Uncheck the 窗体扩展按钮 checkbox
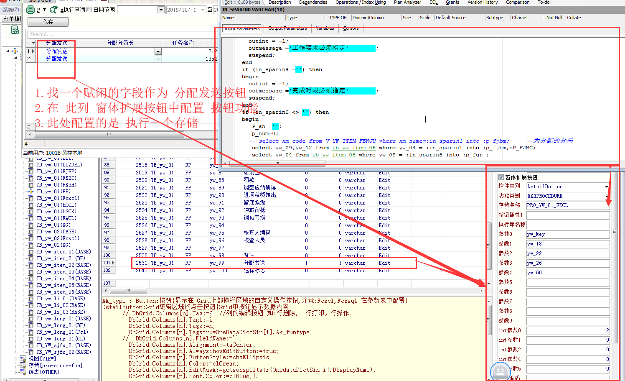 501,177
